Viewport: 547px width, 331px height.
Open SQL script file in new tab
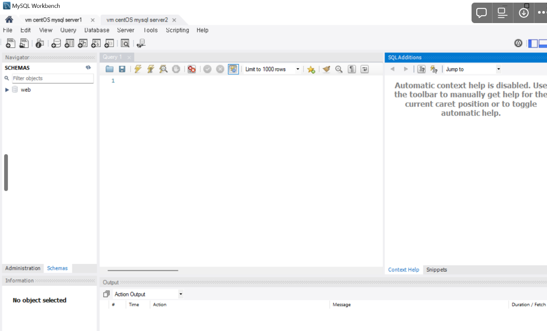(24, 44)
